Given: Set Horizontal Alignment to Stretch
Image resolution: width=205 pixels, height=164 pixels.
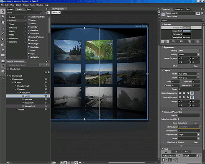Looking at the screenshot, I should [192, 93].
